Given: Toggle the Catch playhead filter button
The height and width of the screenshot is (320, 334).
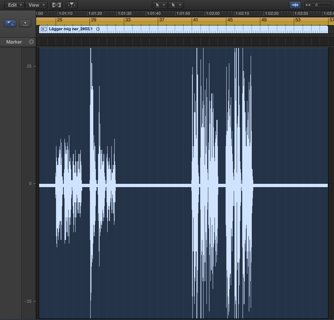Looking at the screenshot, I should (72, 5).
